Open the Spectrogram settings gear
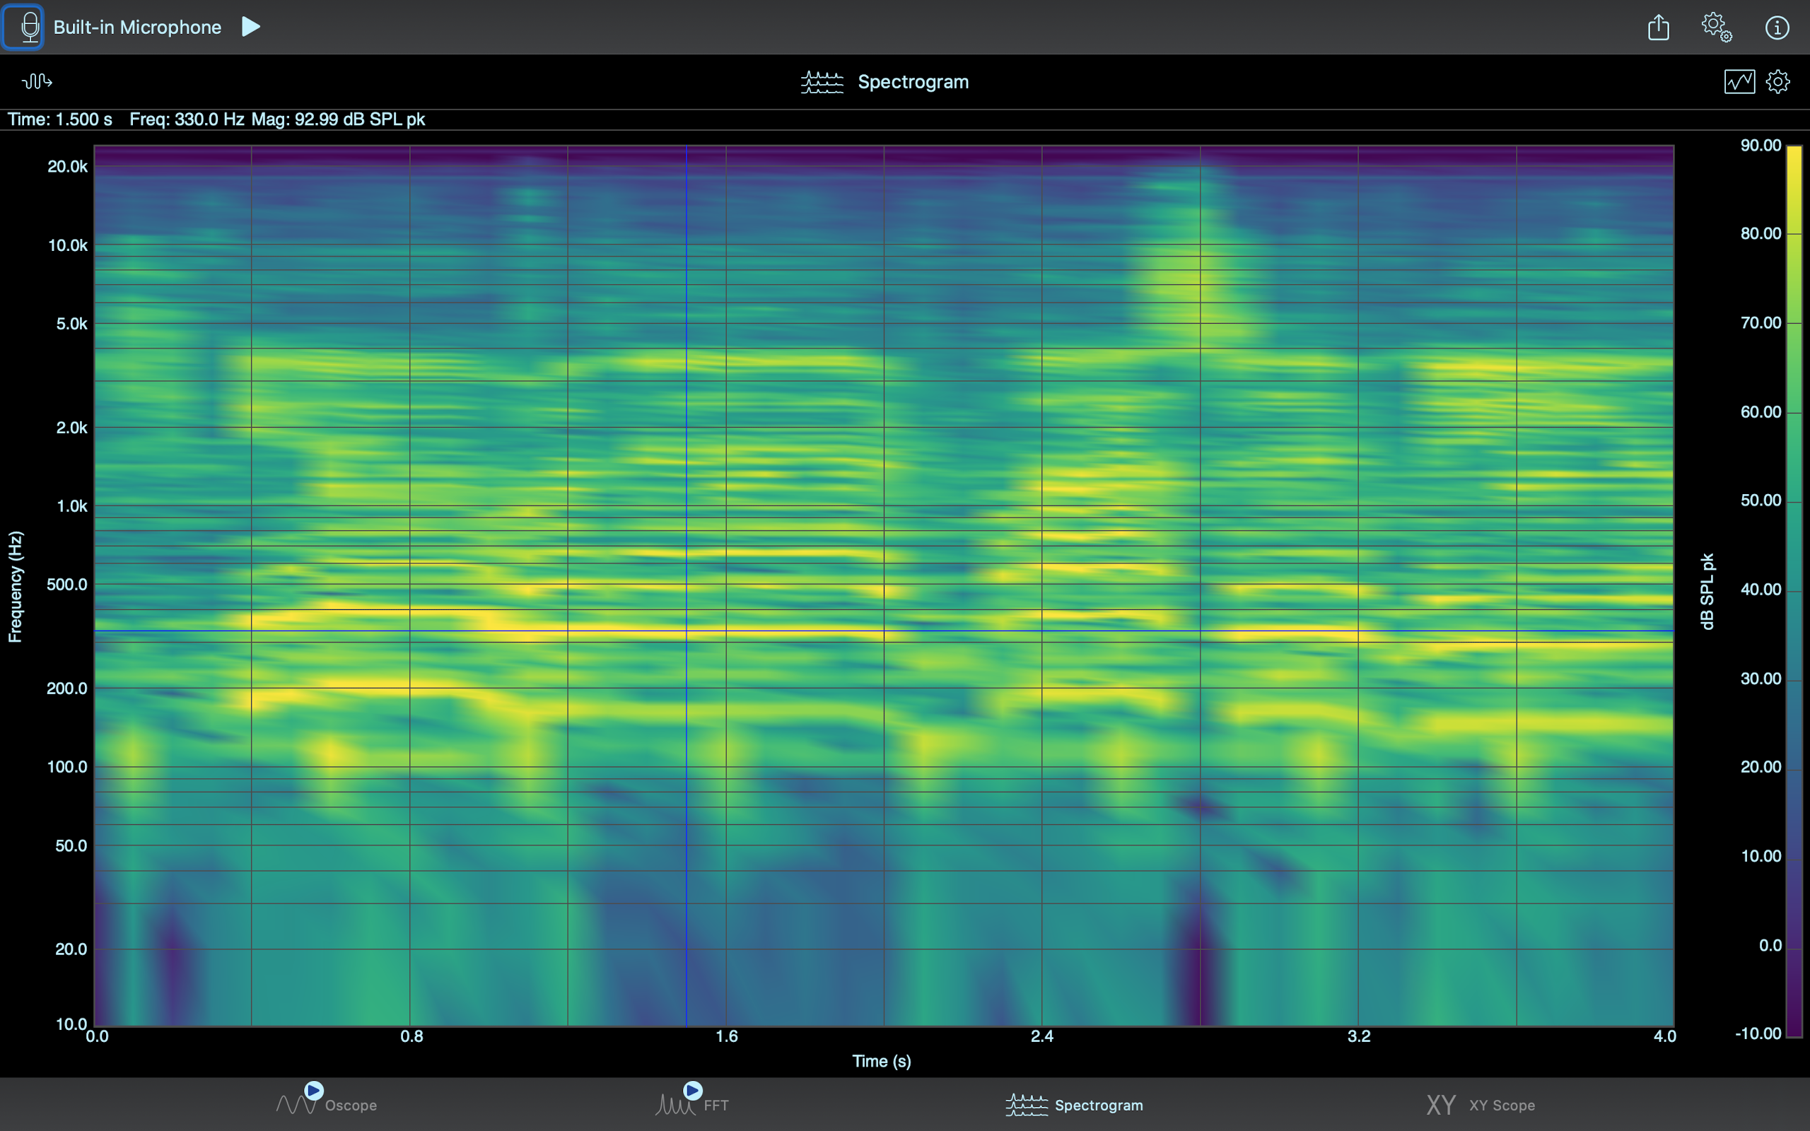 1779,81
